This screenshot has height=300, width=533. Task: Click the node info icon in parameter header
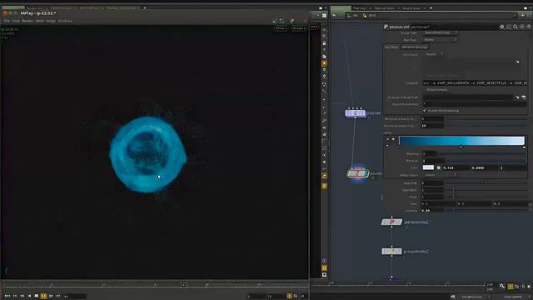pyautogui.click(x=522, y=27)
